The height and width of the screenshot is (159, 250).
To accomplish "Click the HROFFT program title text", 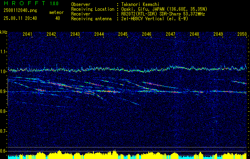I will (25, 3).
